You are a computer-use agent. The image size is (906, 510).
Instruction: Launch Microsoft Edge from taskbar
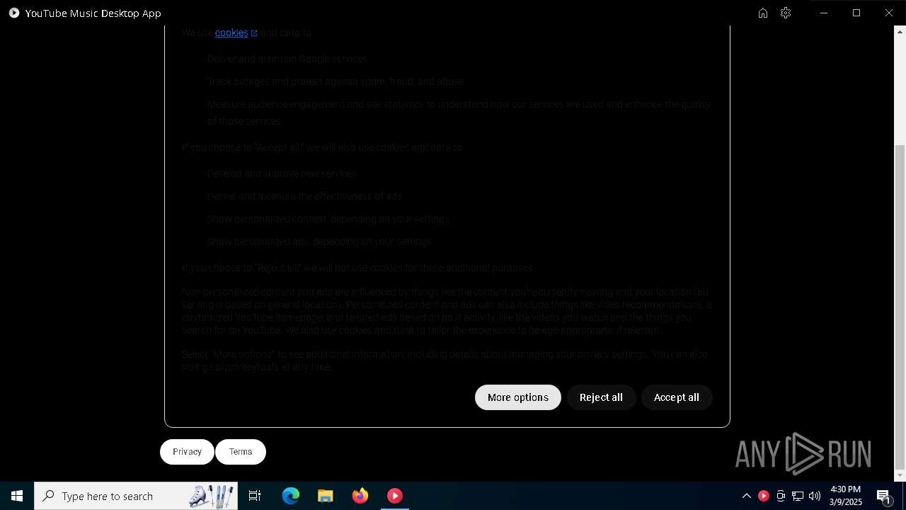pos(291,496)
